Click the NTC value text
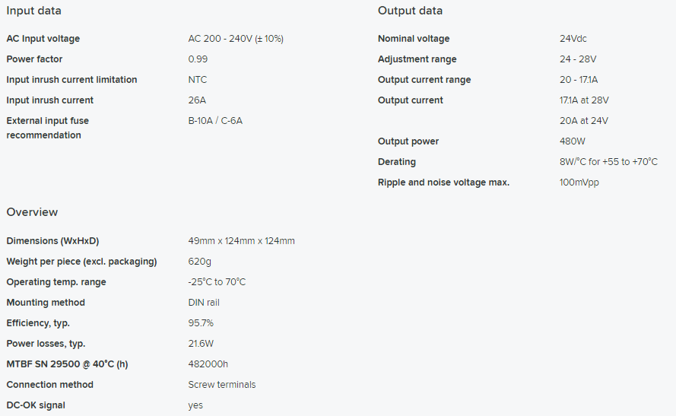This screenshot has height=416, width=676. click(x=198, y=80)
